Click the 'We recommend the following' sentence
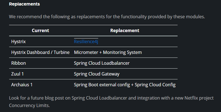 click(x=107, y=17)
